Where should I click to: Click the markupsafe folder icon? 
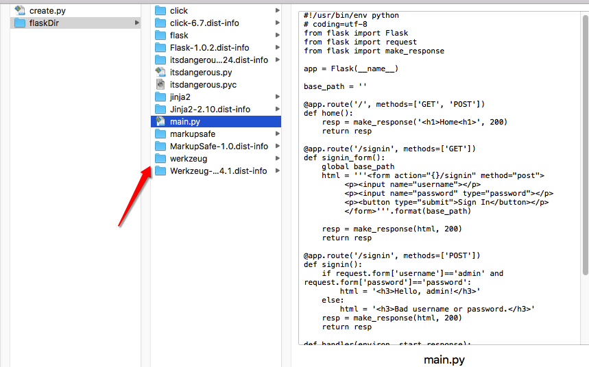tap(160, 134)
